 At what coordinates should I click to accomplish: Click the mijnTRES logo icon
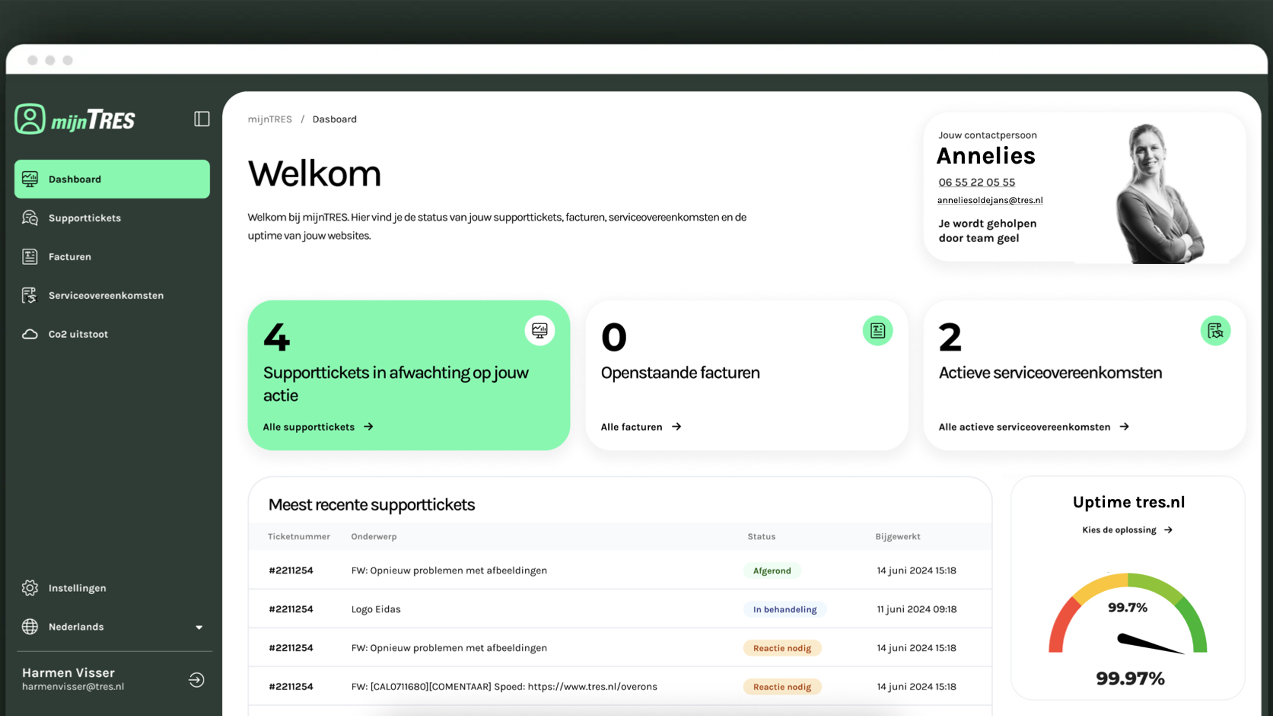[x=30, y=119]
